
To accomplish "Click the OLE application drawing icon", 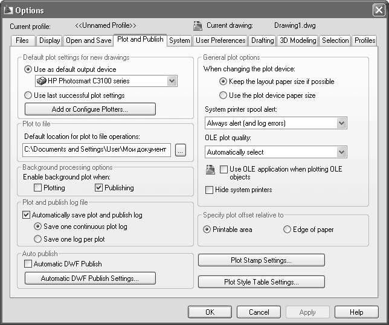I will pyautogui.click(x=210, y=170).
